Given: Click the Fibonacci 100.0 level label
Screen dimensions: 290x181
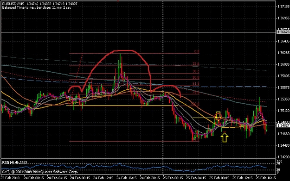Looking at the screenshot, I should click(195, 104).
